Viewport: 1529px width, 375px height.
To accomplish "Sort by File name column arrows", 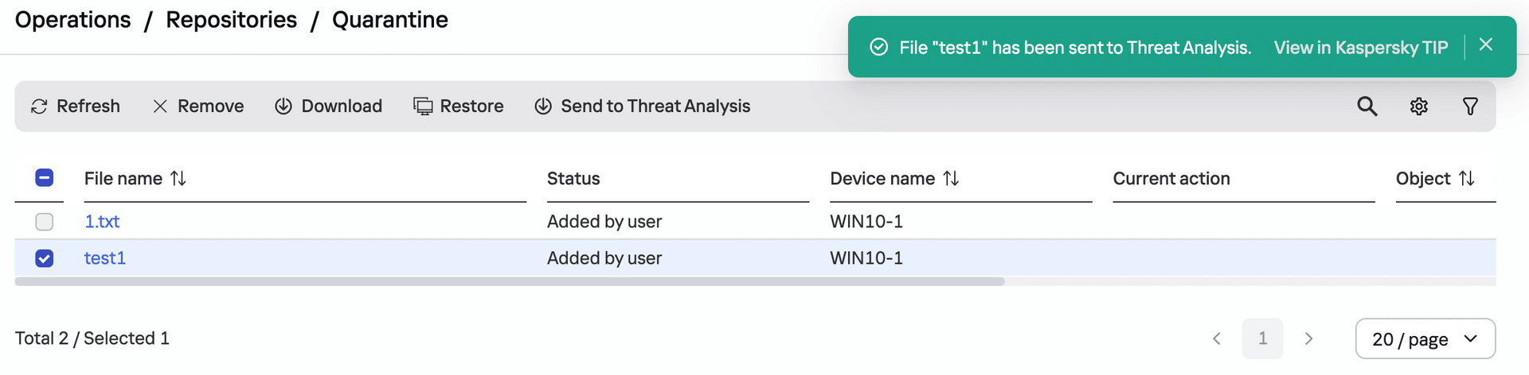I will [178, 179].
